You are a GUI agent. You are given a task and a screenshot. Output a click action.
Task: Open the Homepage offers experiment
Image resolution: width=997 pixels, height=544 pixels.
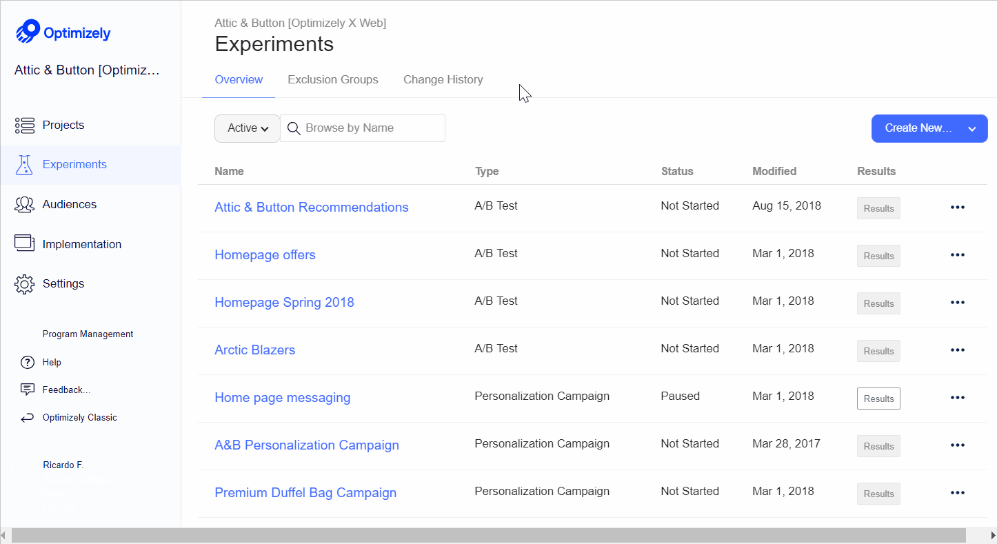265,255
